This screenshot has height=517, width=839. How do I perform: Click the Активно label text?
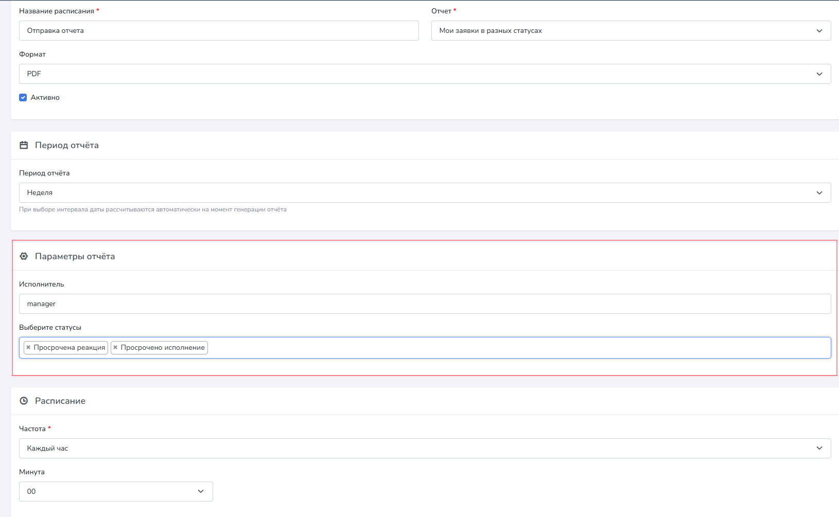[45, 98]
